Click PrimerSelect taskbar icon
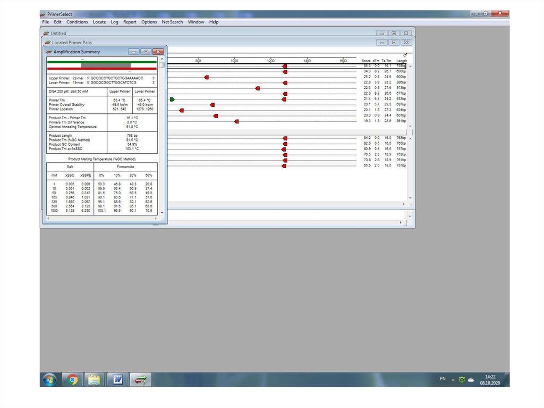The height and width of the screenshot is (408, 544). (140, 379)
